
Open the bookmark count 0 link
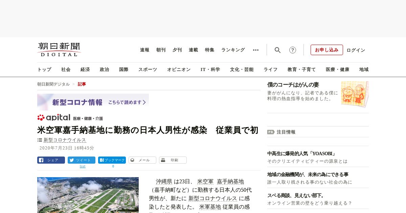pyautogui.click(x=113, y=166)
